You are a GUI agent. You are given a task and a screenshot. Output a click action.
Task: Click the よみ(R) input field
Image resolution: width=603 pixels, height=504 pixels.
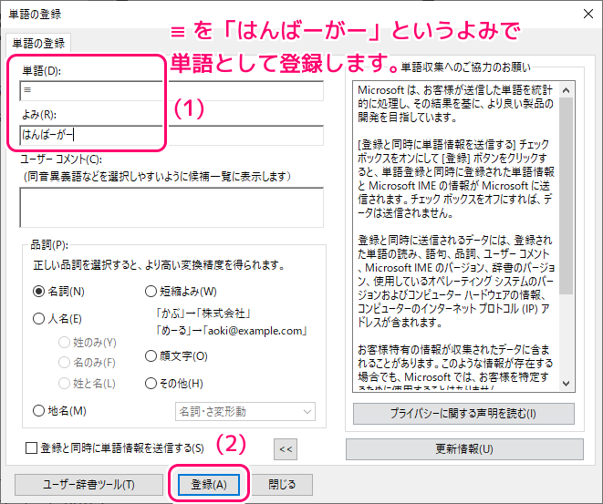click(172, 135)
